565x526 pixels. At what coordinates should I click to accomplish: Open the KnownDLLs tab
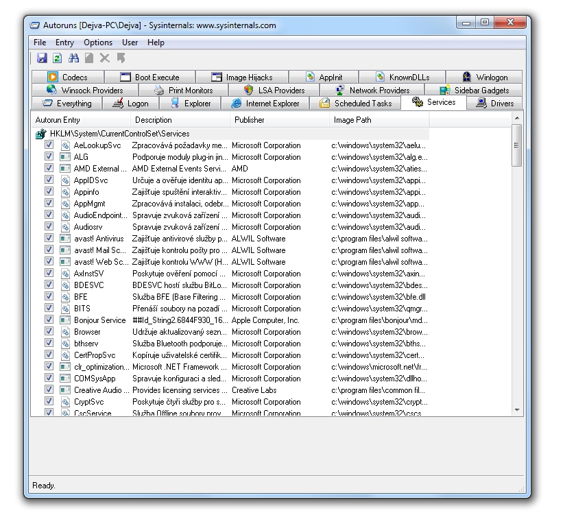point(402,77)
